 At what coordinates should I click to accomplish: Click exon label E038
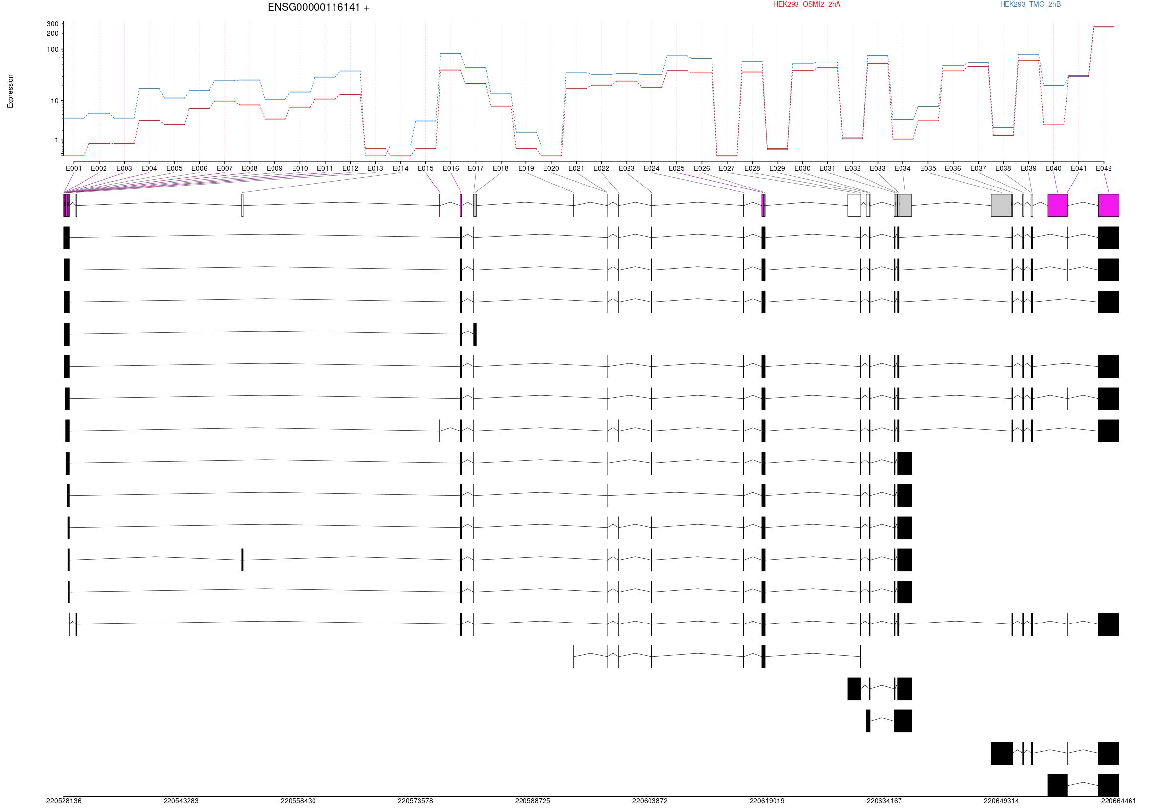pyautogui.click(x=1003, y=169)
